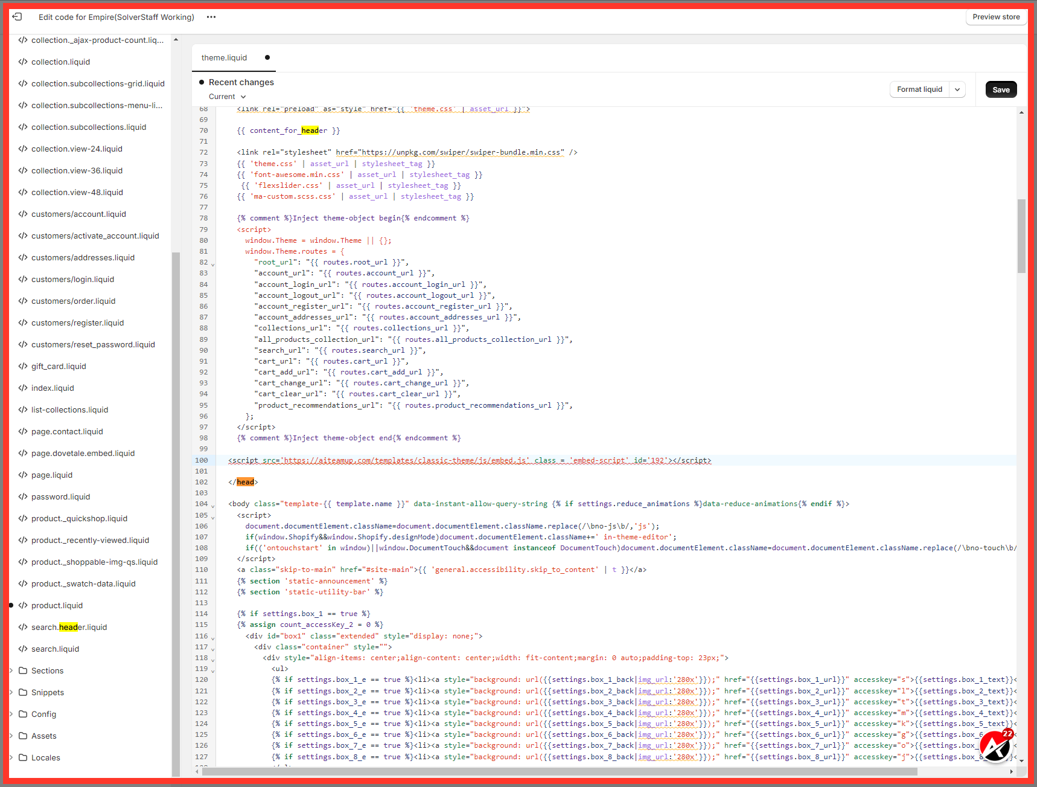Click code icon beside index.liquid
Image resolution: width=1037 pixels, height=787 pixels.
coord(23,388)
